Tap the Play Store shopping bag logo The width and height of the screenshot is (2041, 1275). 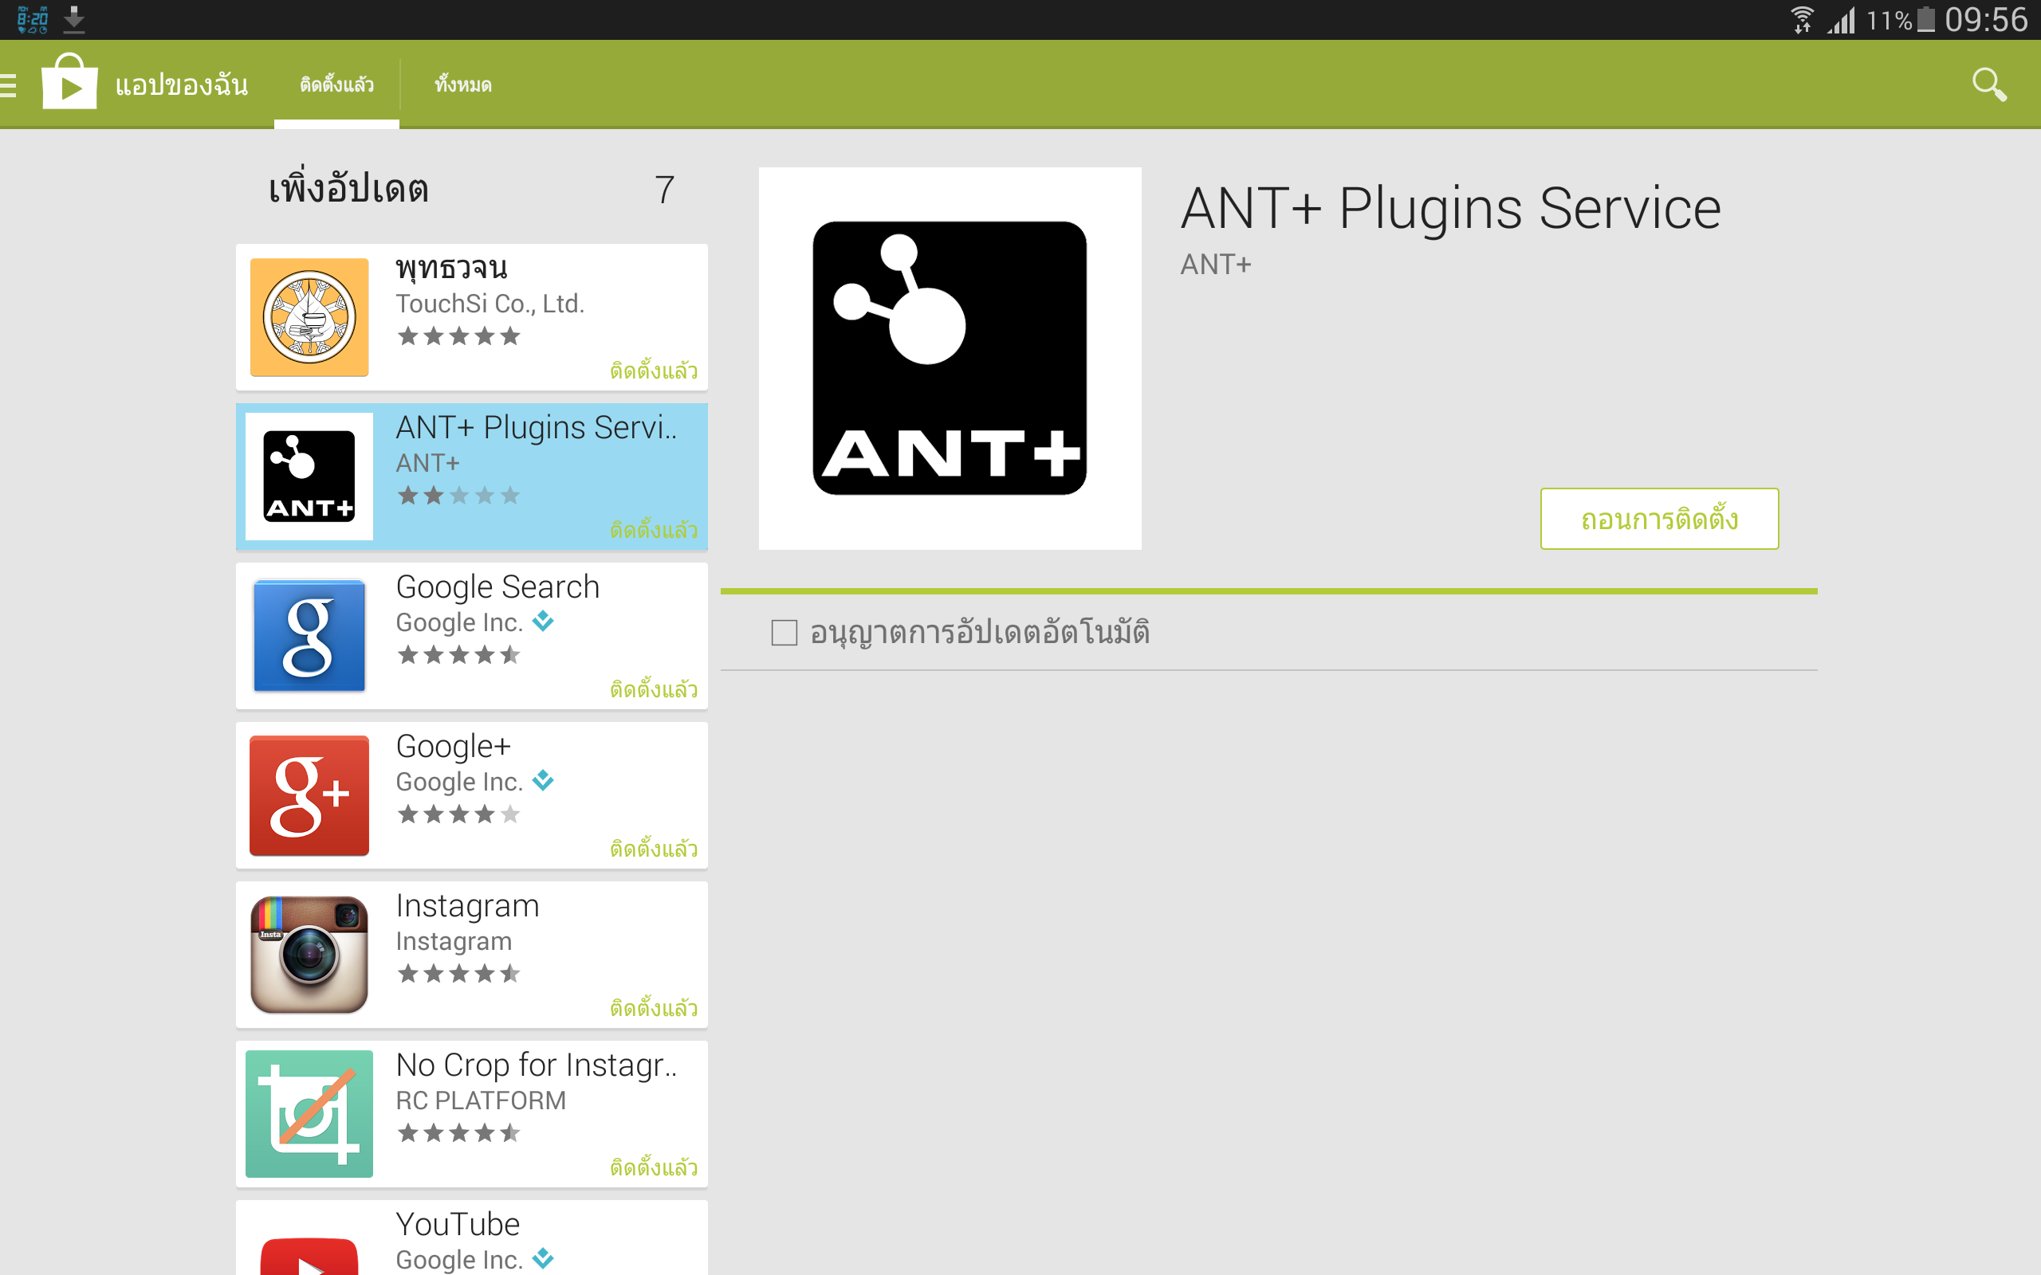coord(69,82)
